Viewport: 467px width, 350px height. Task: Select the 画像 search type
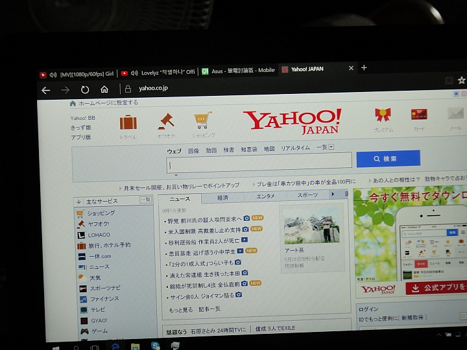tap(193, 151)
